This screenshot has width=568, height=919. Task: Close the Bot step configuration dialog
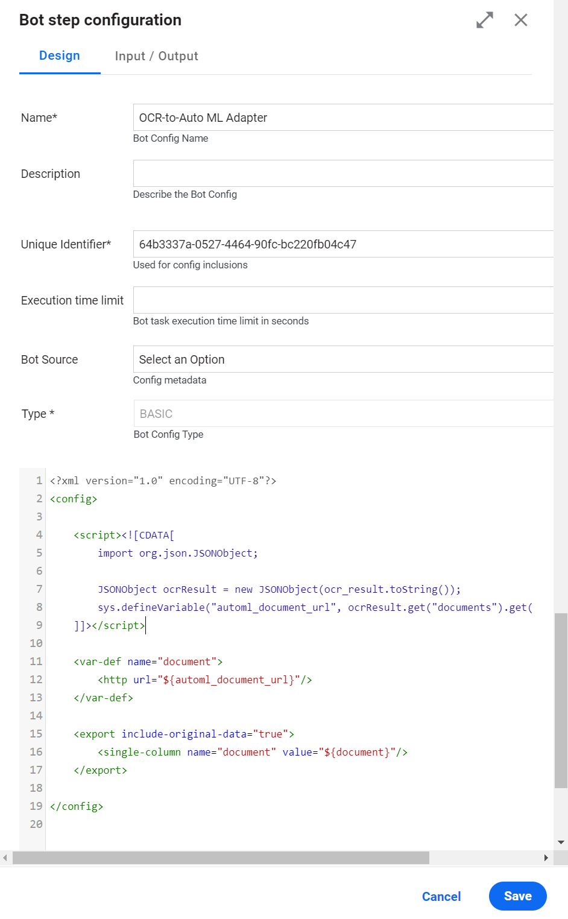click(521, 20)
